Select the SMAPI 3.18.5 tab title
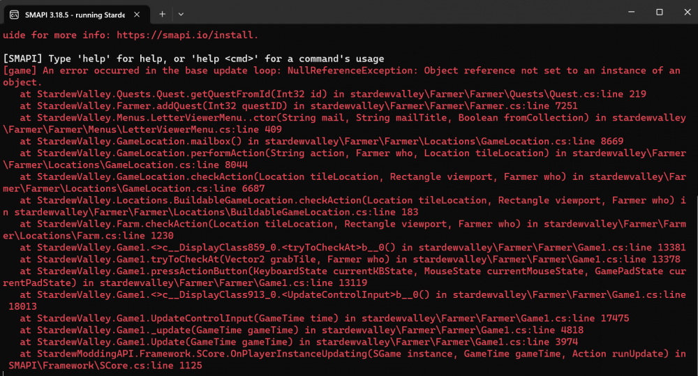 coord(75,15)
